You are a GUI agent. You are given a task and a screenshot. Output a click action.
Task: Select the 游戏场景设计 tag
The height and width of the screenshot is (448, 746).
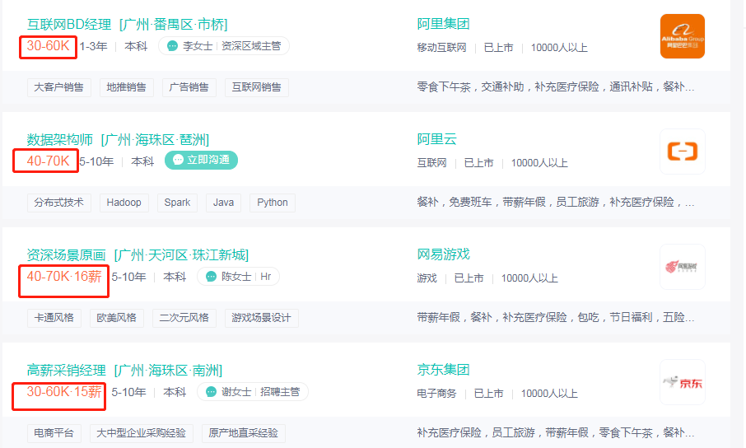point(261,318)
